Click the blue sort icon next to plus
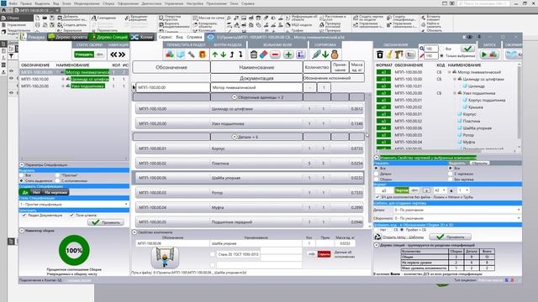This screenshot has width=538, height=302. tap(301, 55)
